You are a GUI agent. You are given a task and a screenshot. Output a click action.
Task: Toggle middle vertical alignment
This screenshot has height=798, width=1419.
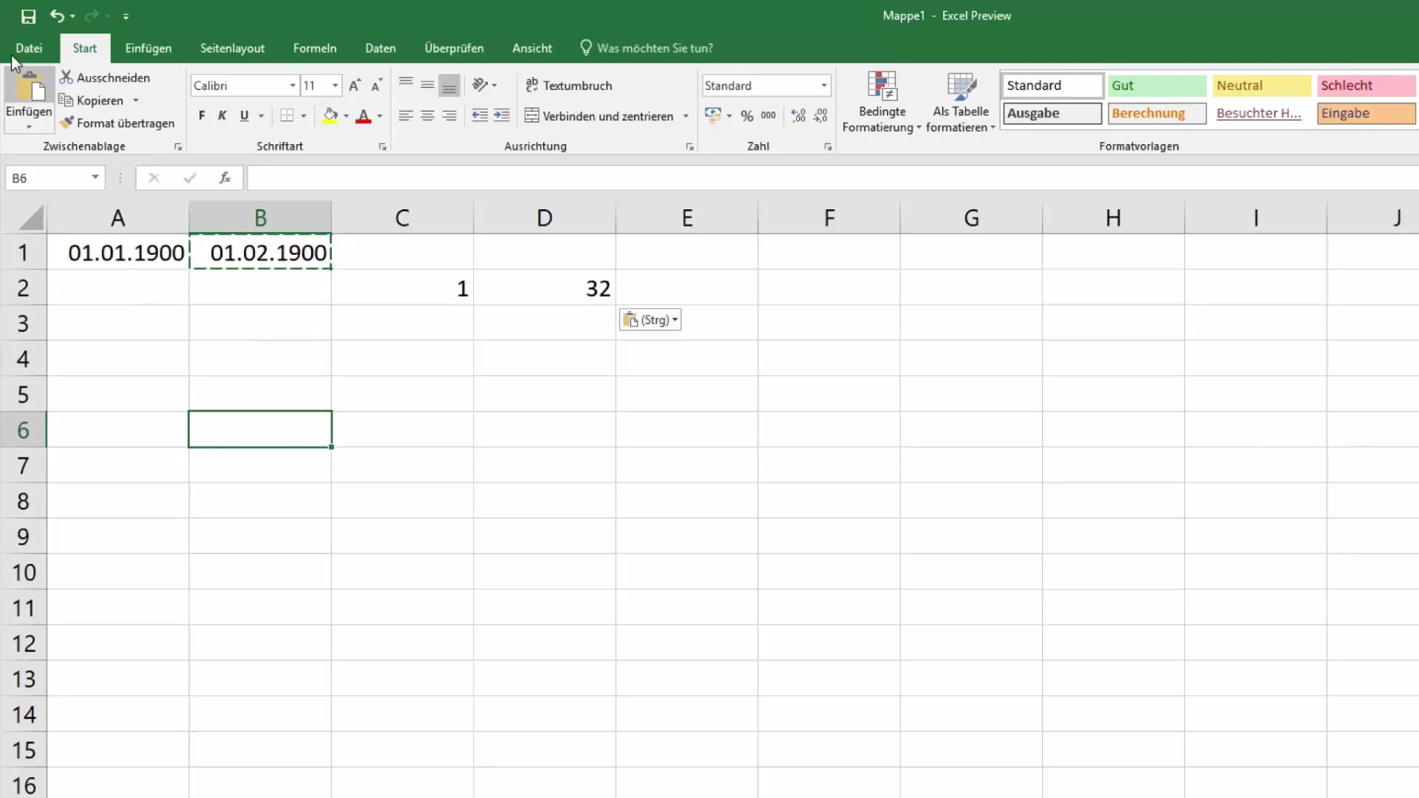point(427,84)
